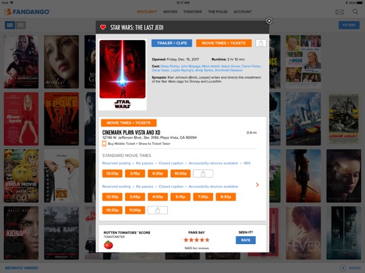Share the 12:00p showtime row
The image size is (365, 273).
click(203, 173)
